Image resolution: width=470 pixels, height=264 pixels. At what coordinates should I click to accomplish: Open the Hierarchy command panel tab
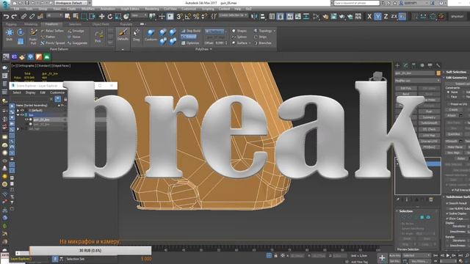(413, 65)
